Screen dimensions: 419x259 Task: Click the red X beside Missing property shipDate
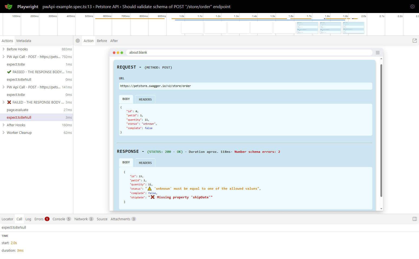pos(153,197)
